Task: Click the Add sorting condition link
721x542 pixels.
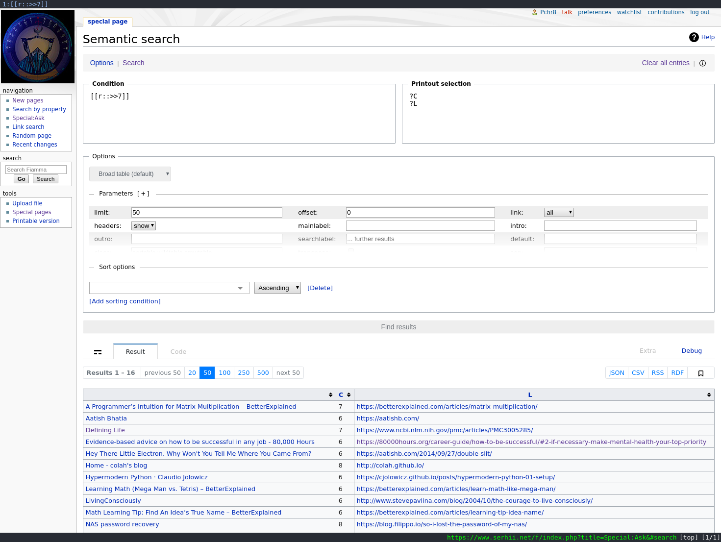Action: (x=125, y=301)
